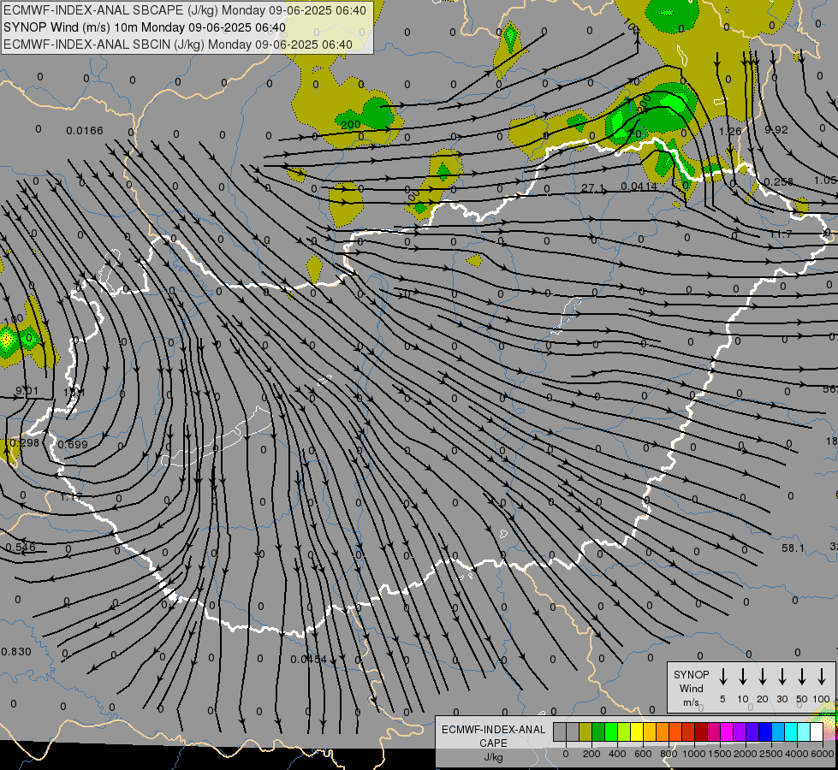
Task: Click the wind legend arrow above 30
Action: [782, 677]
